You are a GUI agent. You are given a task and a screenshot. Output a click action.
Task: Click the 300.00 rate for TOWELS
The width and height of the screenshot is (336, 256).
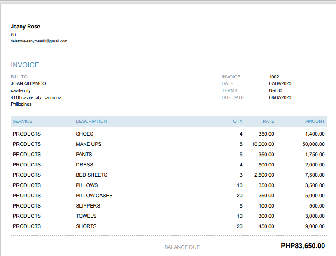tap(266, 216)
